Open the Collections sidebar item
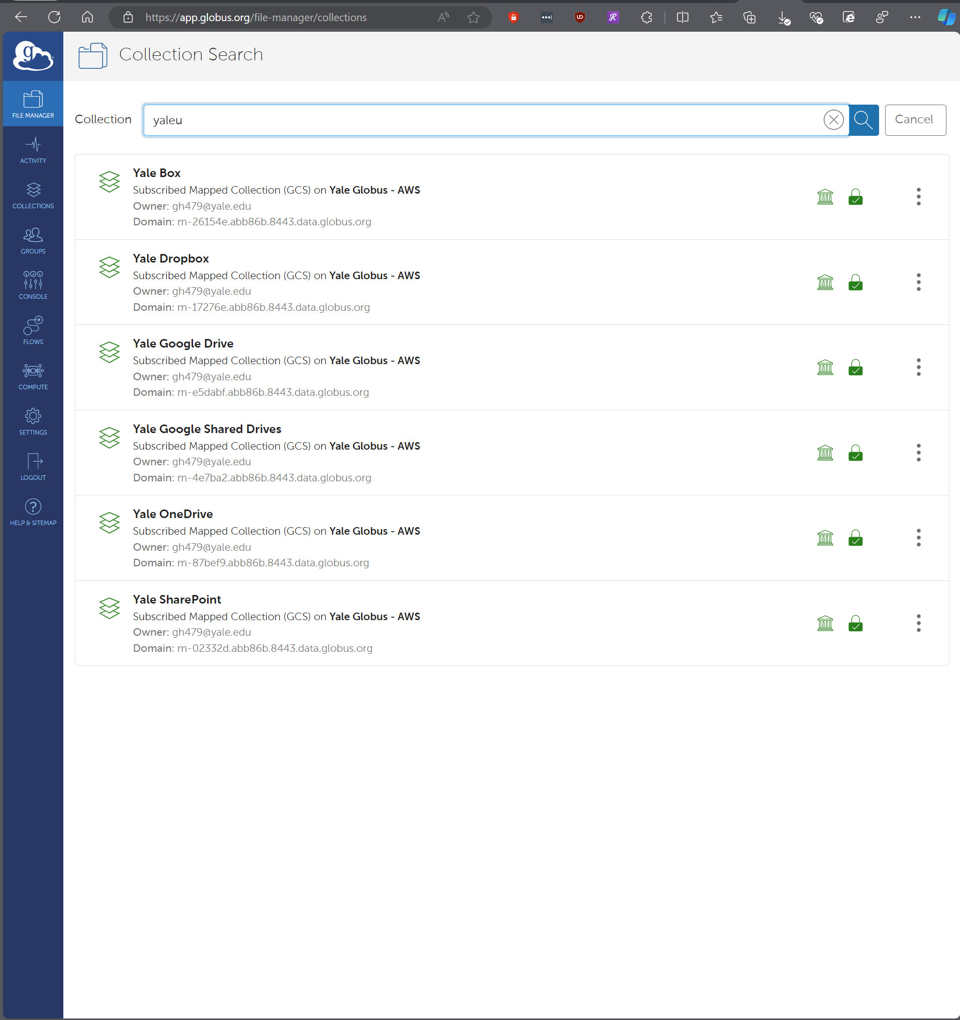Screen dimensions: 960x1020 [x=33, y=195]
